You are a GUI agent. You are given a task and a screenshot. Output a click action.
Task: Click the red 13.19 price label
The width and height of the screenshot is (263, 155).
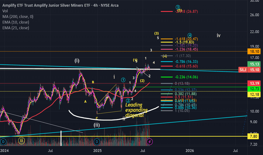[254, 83]
